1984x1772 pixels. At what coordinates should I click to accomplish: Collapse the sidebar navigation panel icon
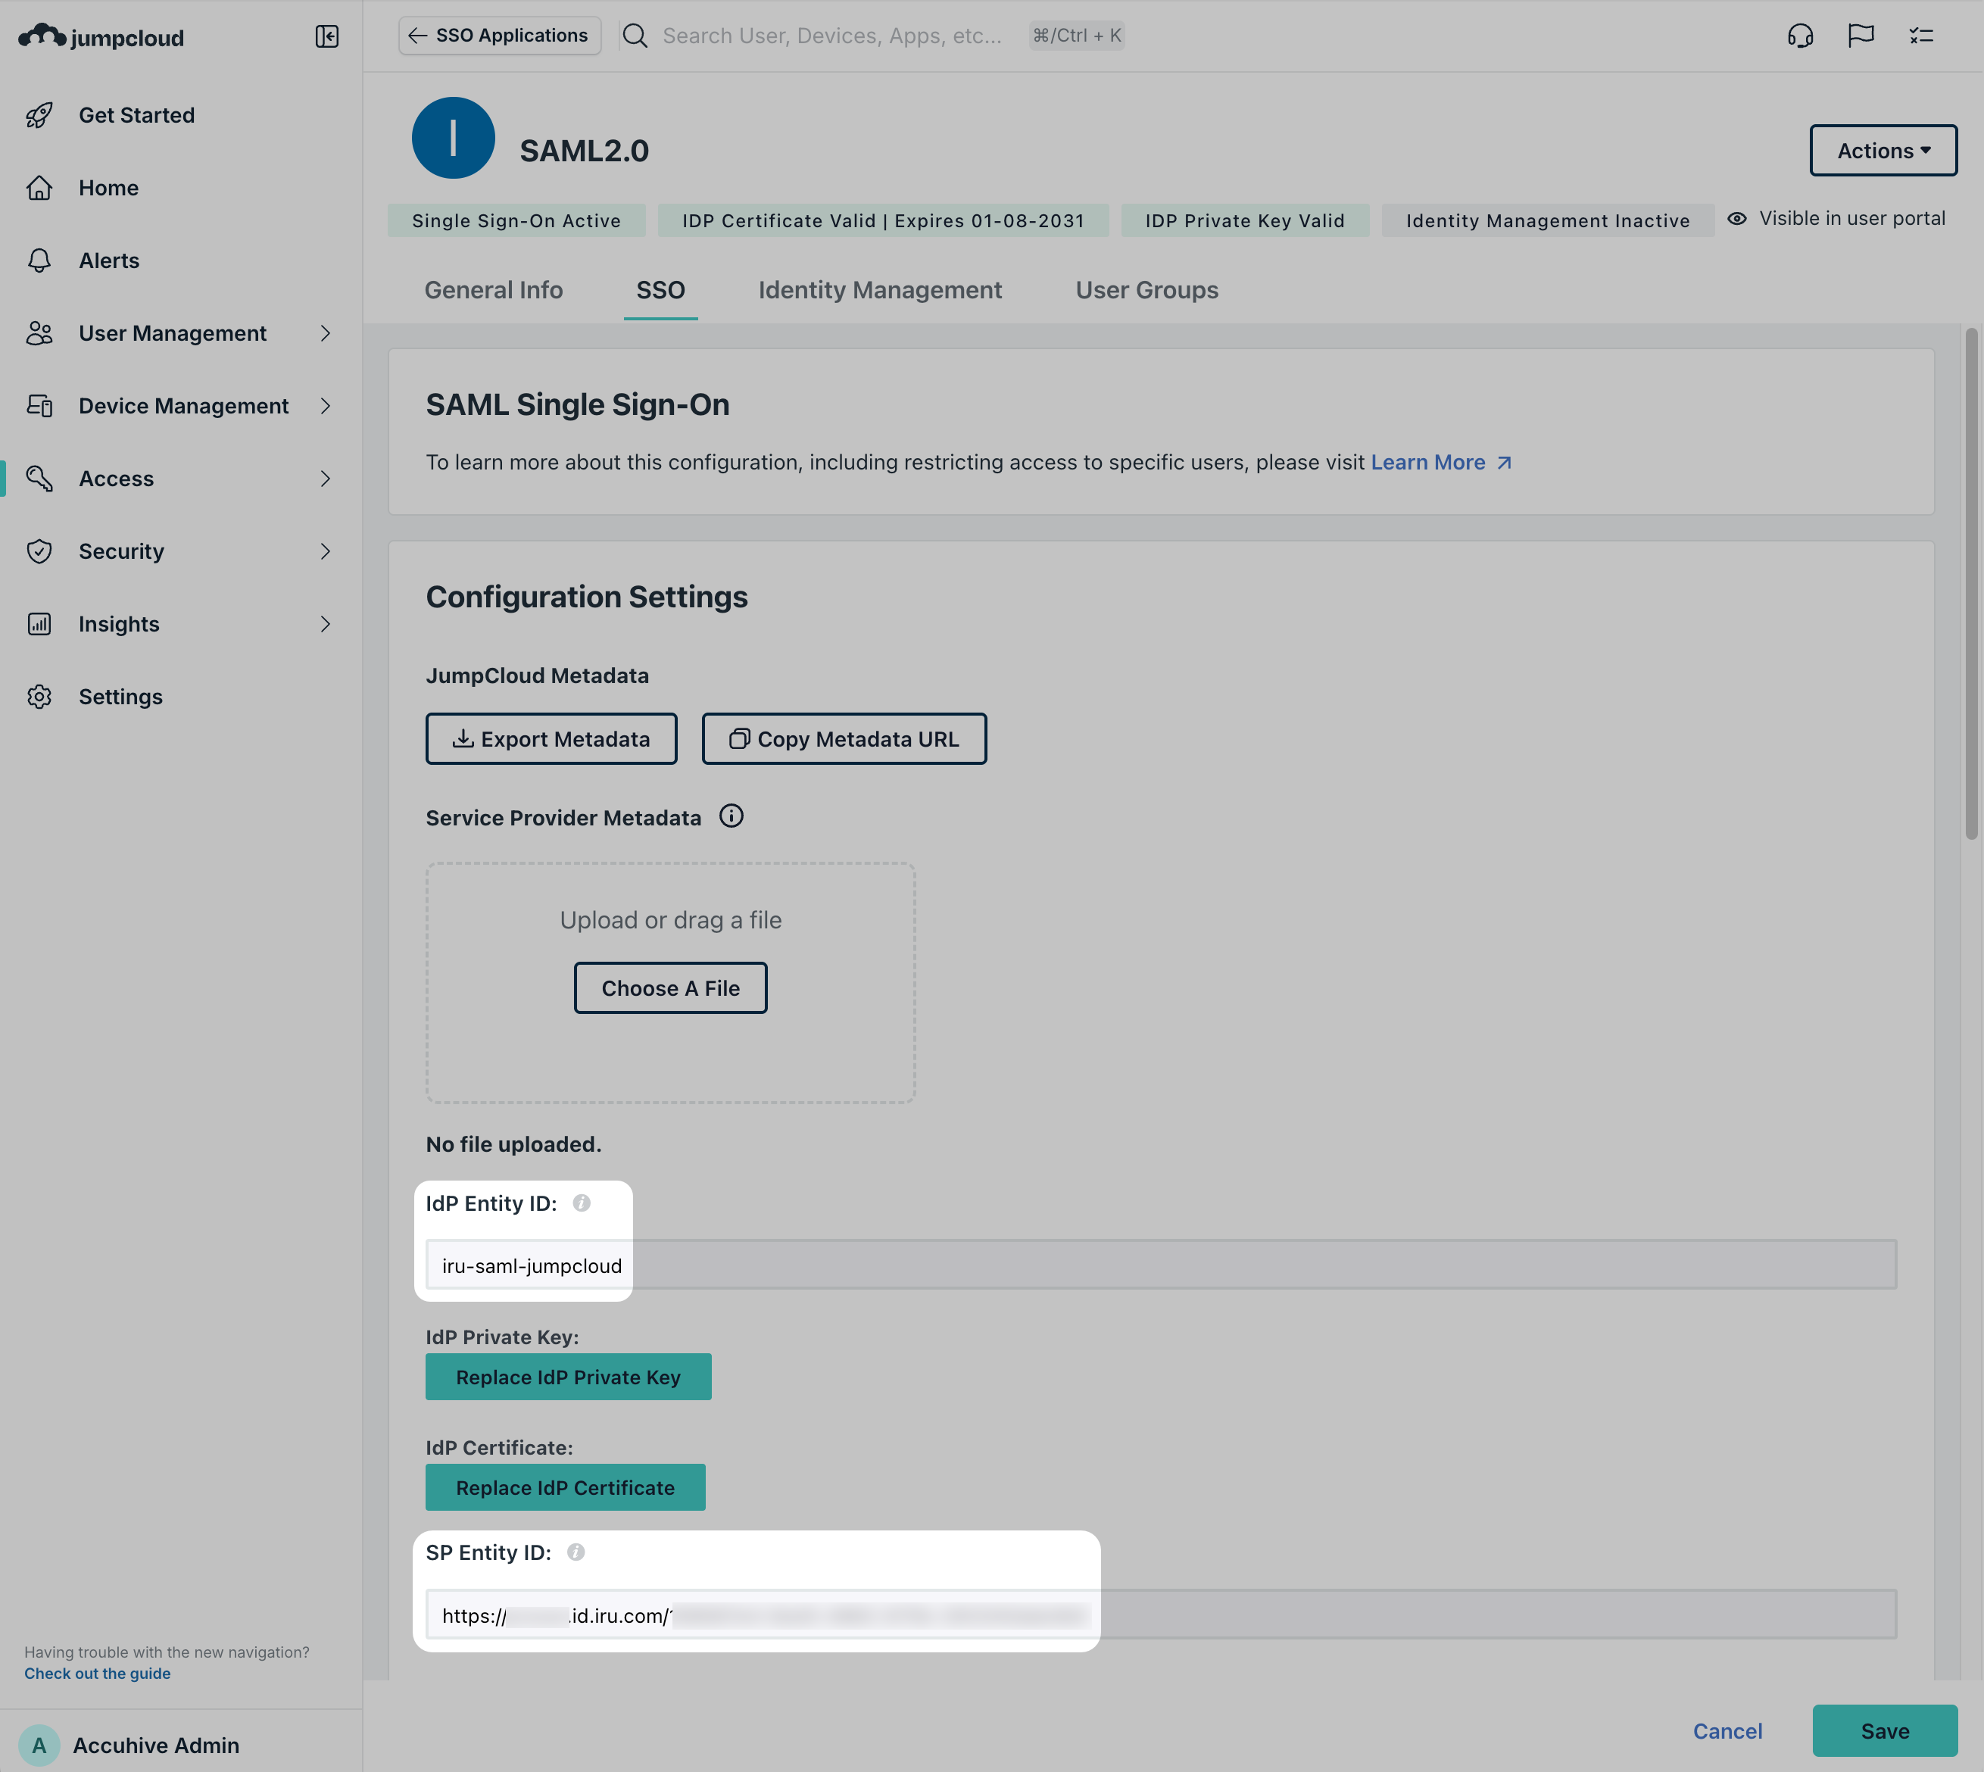point(327,36)
